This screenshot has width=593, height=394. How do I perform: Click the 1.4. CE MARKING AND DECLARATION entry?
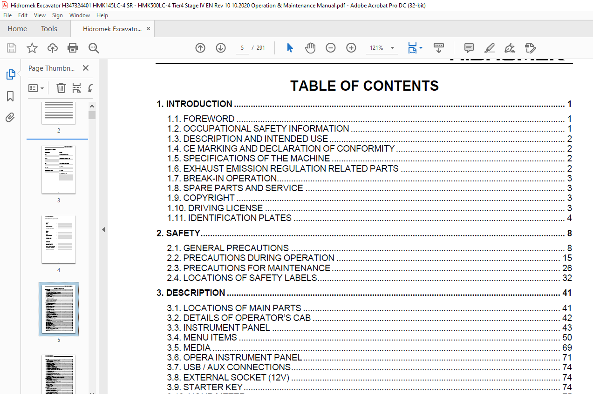(369, 149)
